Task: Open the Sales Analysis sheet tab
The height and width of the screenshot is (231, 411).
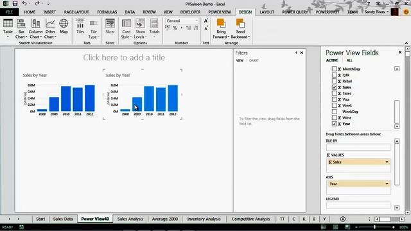Action: [x=130, y=219]
